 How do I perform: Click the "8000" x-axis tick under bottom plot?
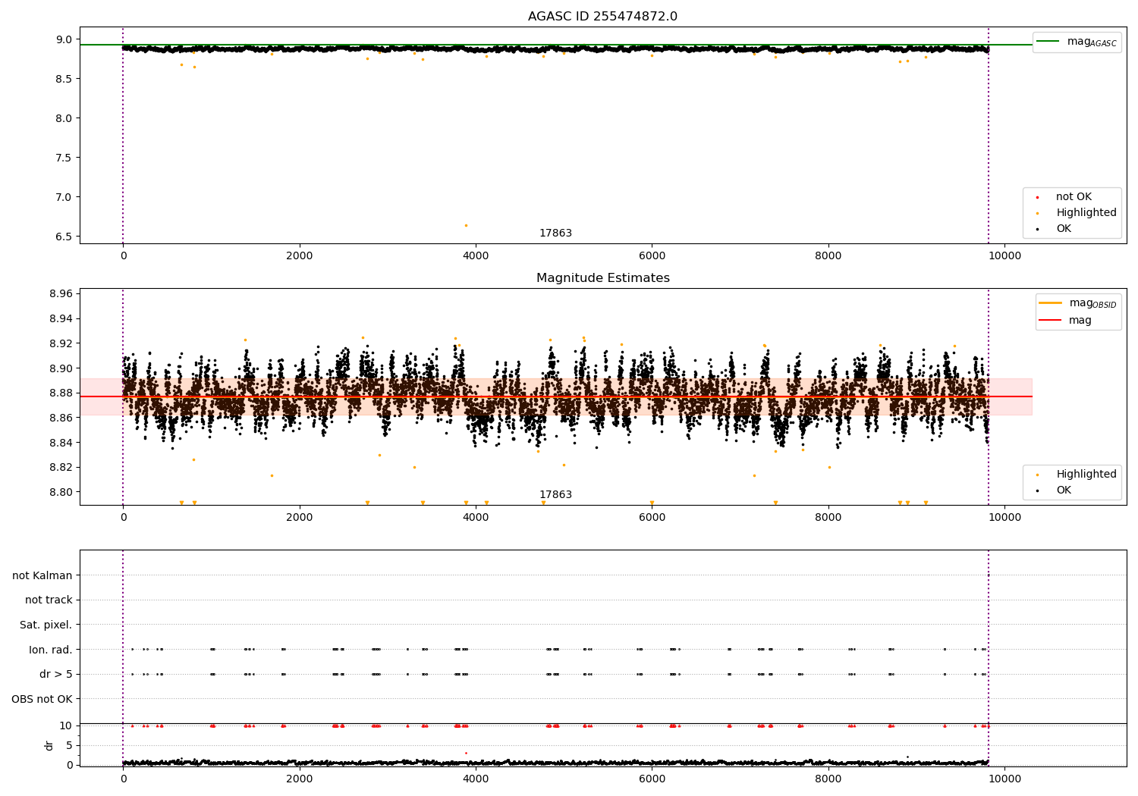pos(828,779)
